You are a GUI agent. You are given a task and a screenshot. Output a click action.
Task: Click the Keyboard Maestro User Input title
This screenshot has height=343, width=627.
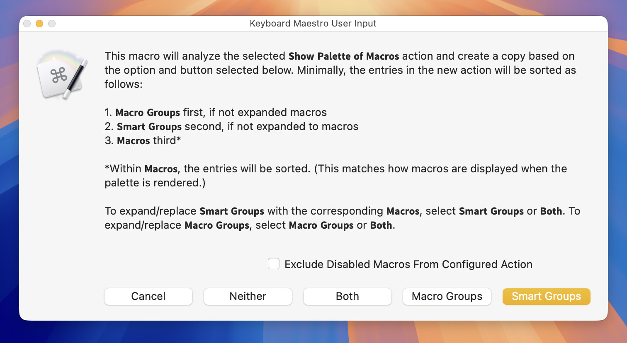point(313,24)
